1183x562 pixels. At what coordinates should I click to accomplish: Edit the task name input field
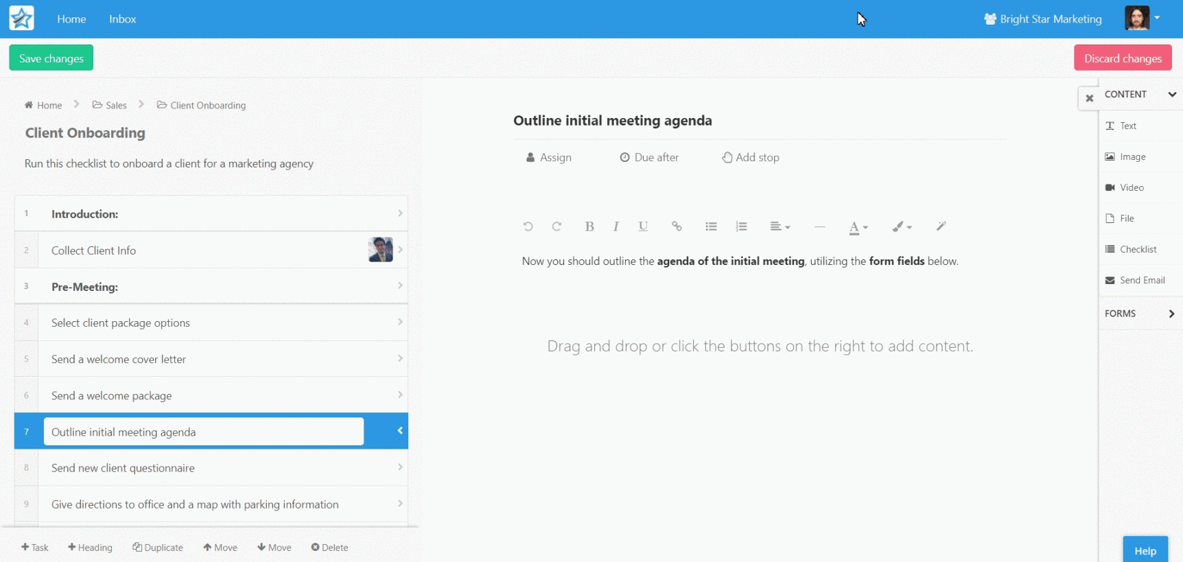(x=203, y=432)
